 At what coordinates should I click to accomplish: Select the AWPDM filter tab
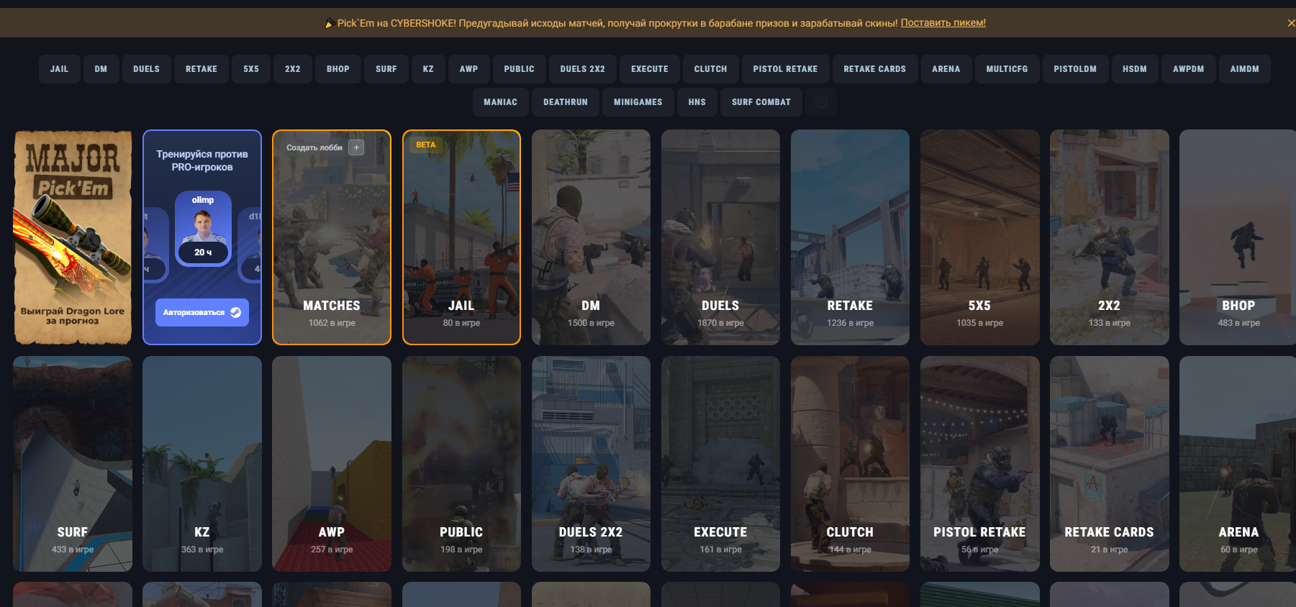coord(1188,69)
